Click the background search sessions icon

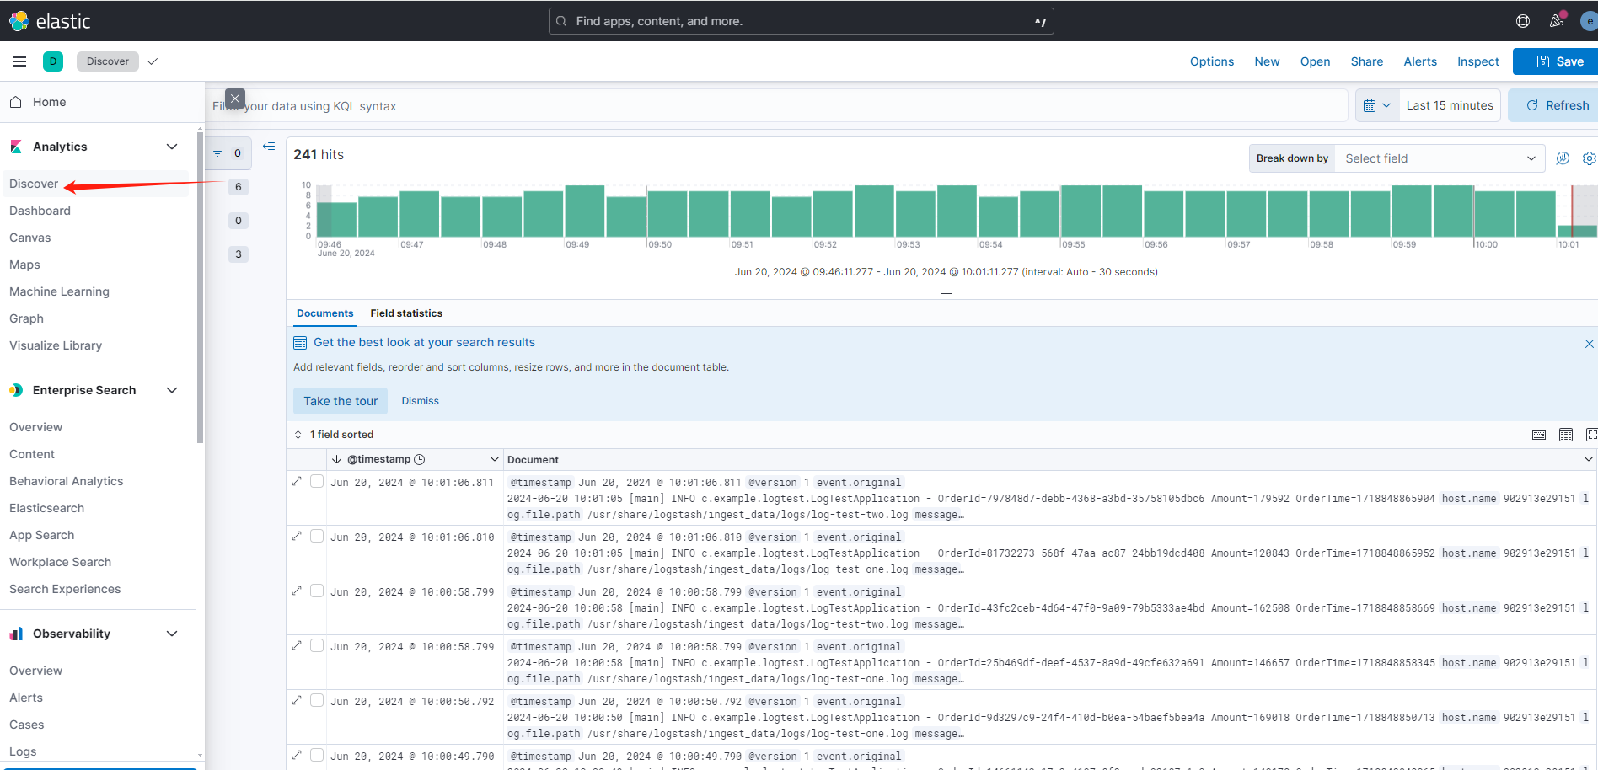(x=1562, y=158)
